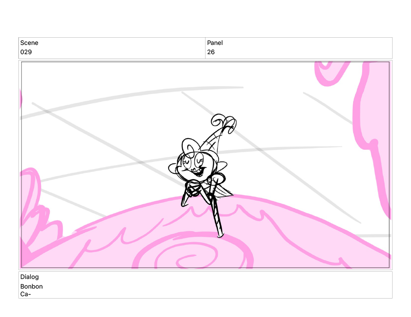Select the panel number 26

click(211, 52)
